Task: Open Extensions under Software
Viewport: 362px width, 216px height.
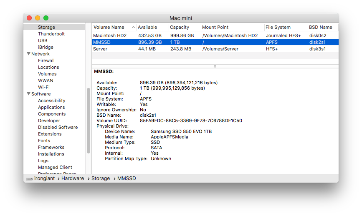Action: coord(50,134)
